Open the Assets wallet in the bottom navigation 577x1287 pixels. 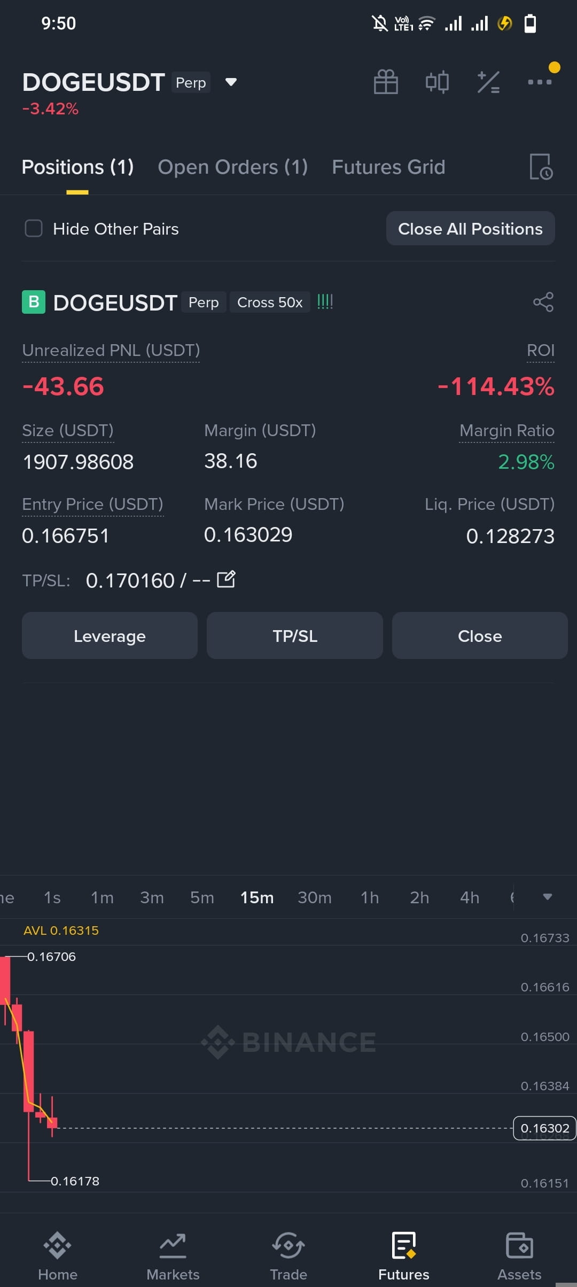click(519, 1255)
